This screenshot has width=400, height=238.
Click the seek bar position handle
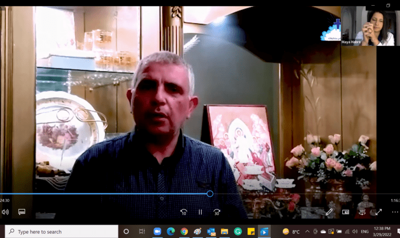[x=210, y=194]
